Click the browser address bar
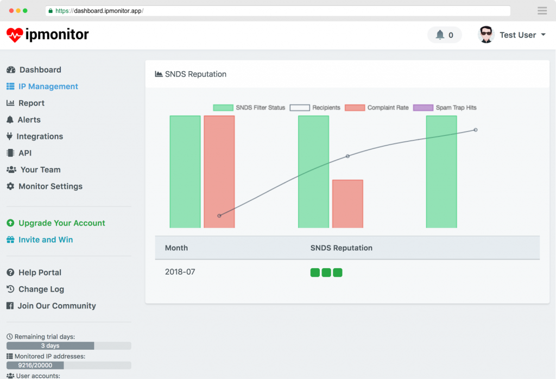Viewport: 556px width, 379px height. tap(277, 11)
